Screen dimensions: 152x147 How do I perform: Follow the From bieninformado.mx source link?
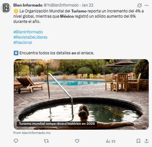click(x=32, y=133)
